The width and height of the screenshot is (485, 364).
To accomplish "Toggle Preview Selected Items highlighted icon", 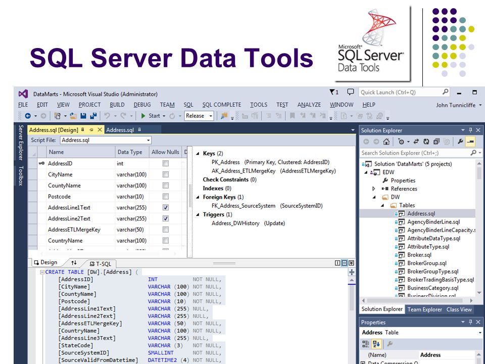I will click(470, 142).
